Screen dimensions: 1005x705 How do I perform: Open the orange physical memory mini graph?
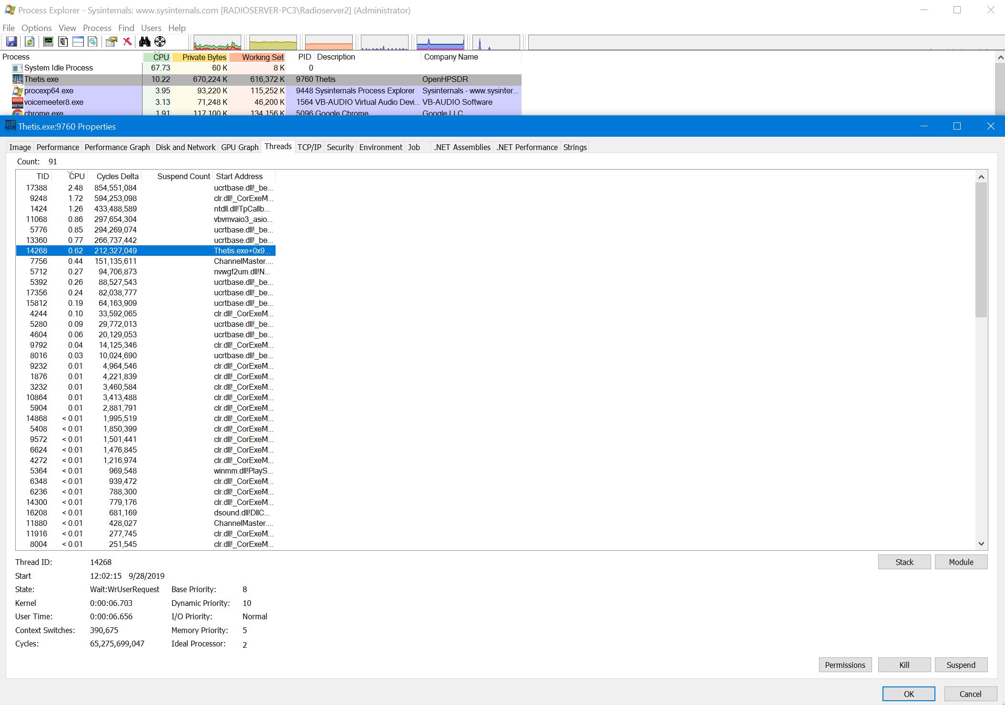[329, 42]
